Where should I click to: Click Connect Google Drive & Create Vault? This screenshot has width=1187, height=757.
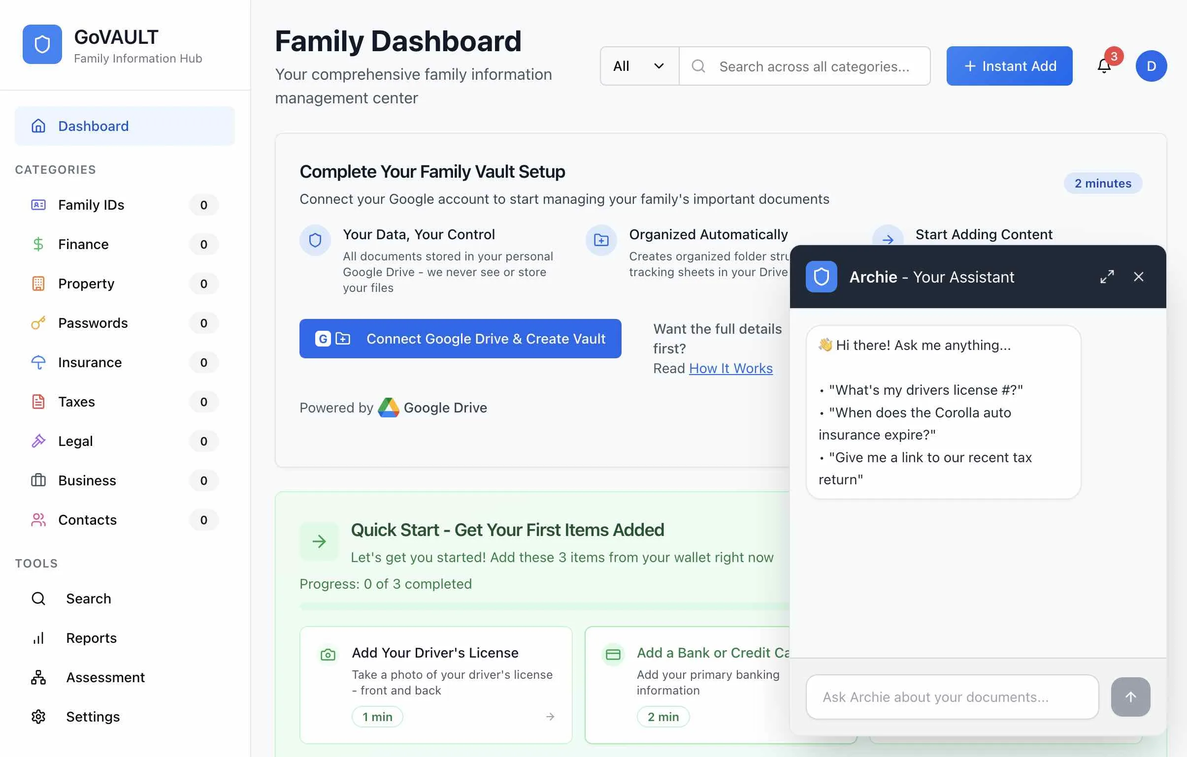pyautogui.click(x=460, y=338)
